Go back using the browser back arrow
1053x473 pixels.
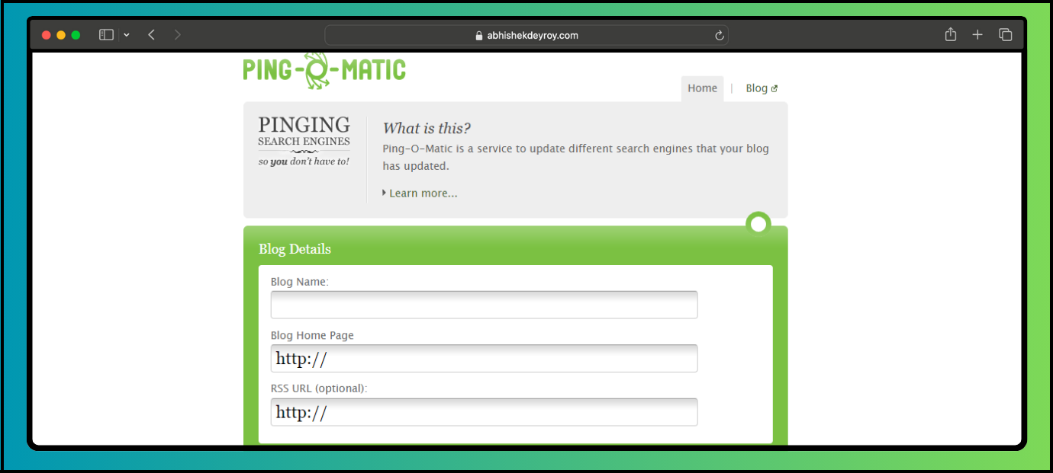[151, 35]
